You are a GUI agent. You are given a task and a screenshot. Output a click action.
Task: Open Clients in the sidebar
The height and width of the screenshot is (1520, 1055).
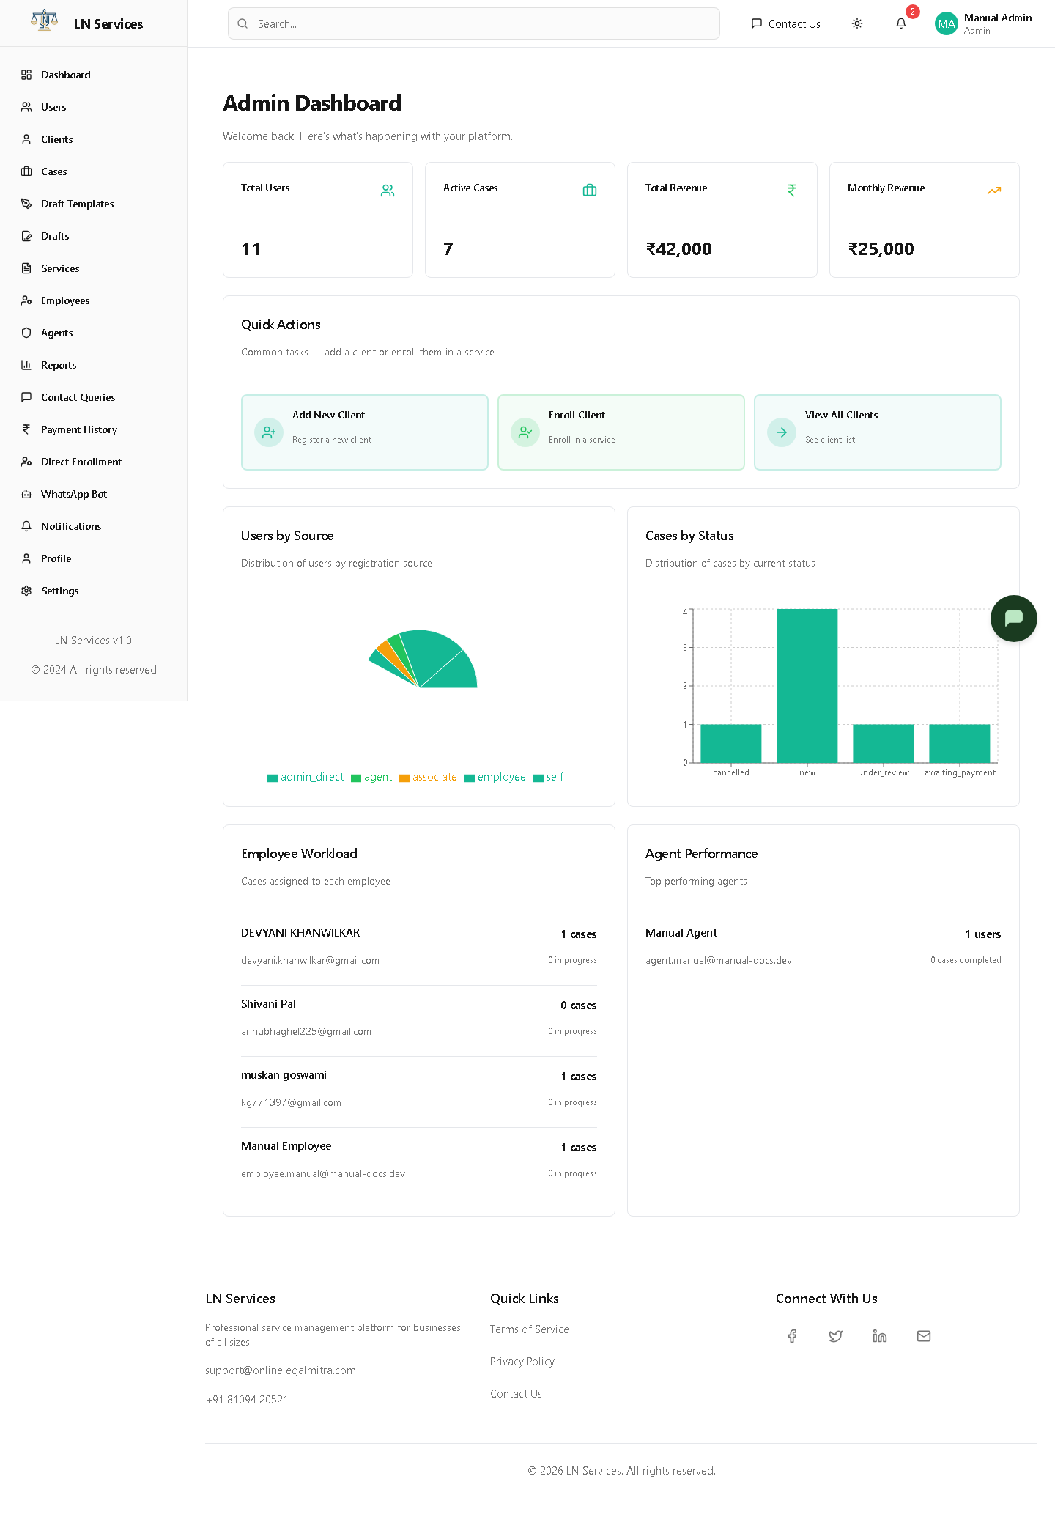(x=94, y=139)
